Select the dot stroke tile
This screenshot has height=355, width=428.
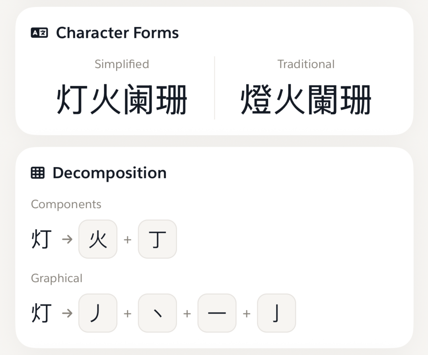tap(157, 313)
